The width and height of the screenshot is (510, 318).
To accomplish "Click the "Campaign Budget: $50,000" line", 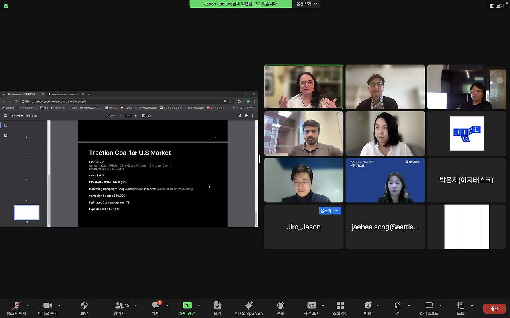I will click(x=107, y=196).
